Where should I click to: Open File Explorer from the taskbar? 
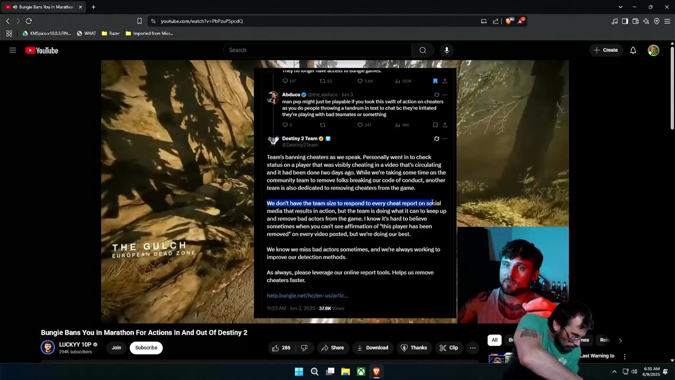click(345, 372)
